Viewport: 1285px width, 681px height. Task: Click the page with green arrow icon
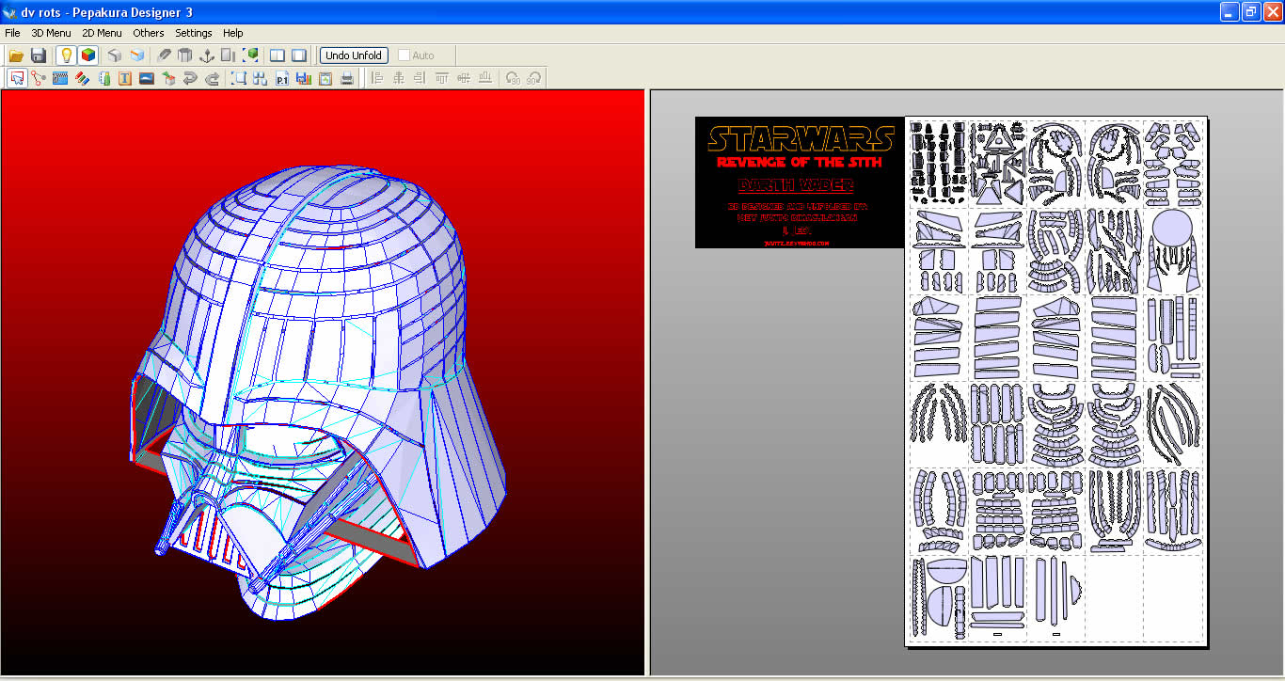pyautogui.click(x=325, y=78)
